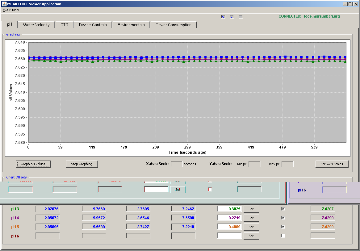Click the blue 'F' indicator icon
The width and height of the screenshot is (360, 251).
click(x=241, y=17)
